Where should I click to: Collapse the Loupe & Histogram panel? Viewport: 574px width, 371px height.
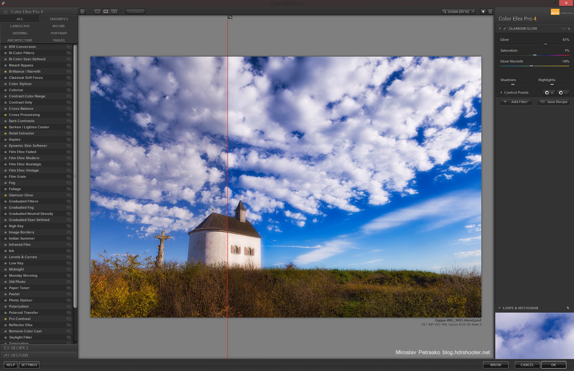[x=499, y=308]
